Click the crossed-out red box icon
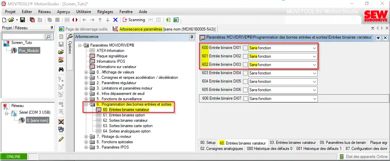This screenshot has width=390, height=161. tap(61, 121)
